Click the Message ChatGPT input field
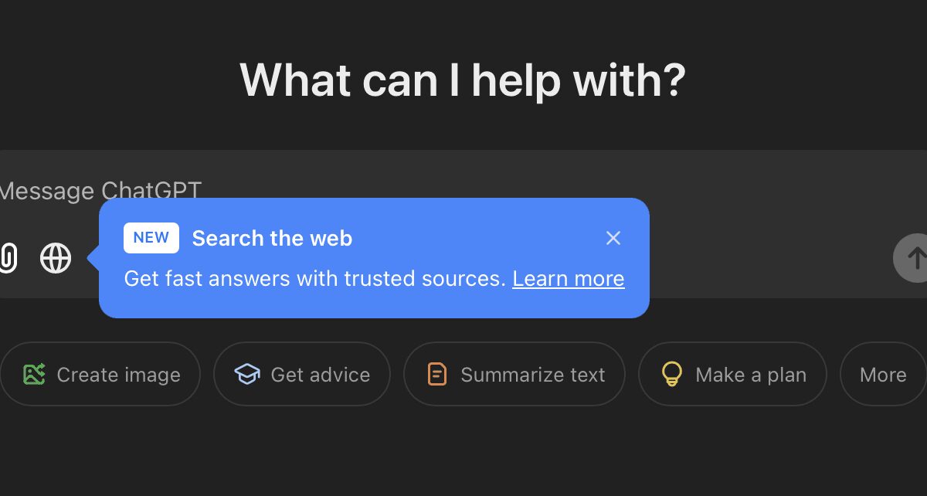 coord(100,191)
